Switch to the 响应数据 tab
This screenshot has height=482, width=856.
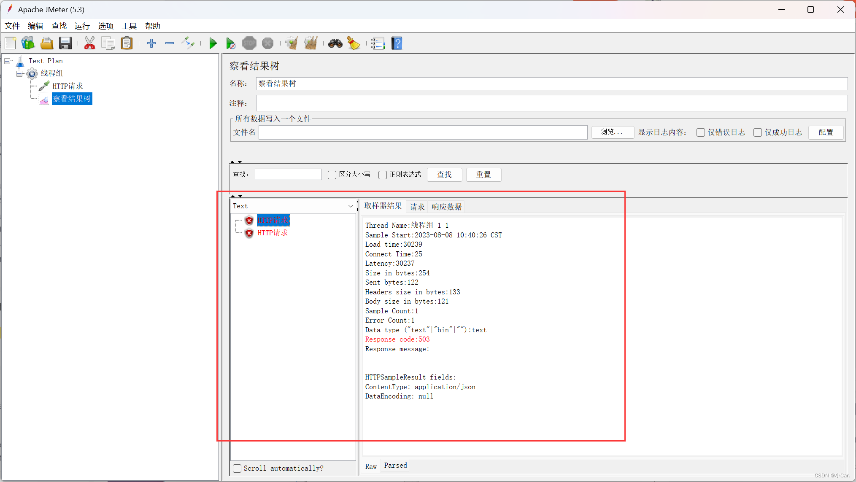click(446, 207)
